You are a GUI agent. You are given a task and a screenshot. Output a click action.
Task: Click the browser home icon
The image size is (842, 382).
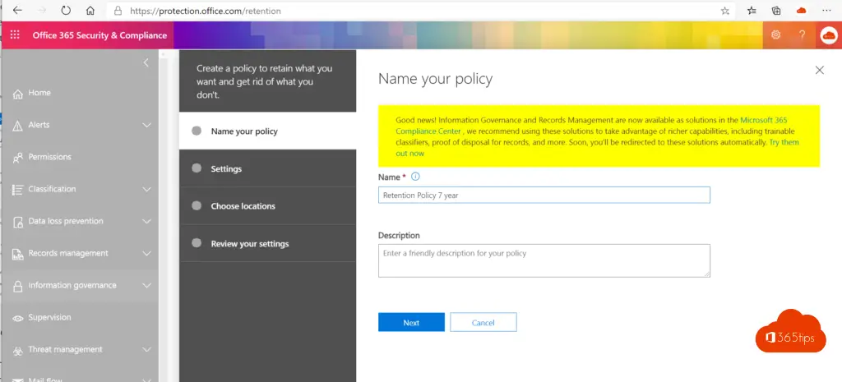click(x=91, y=11)
